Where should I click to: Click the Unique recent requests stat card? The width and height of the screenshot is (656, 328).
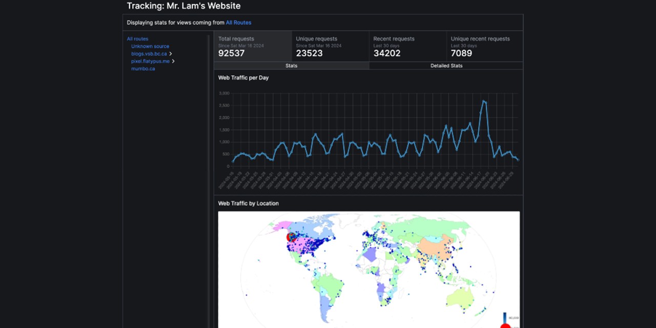tap(485, 46)
